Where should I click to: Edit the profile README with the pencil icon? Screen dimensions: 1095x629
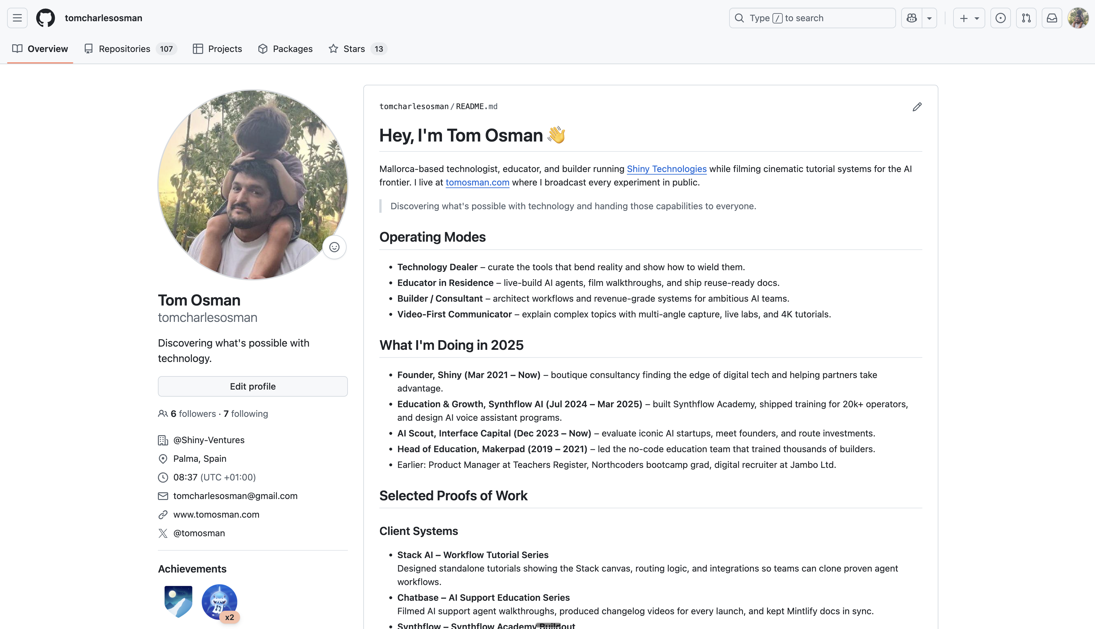pyautogui.click(x=918, y=107)
